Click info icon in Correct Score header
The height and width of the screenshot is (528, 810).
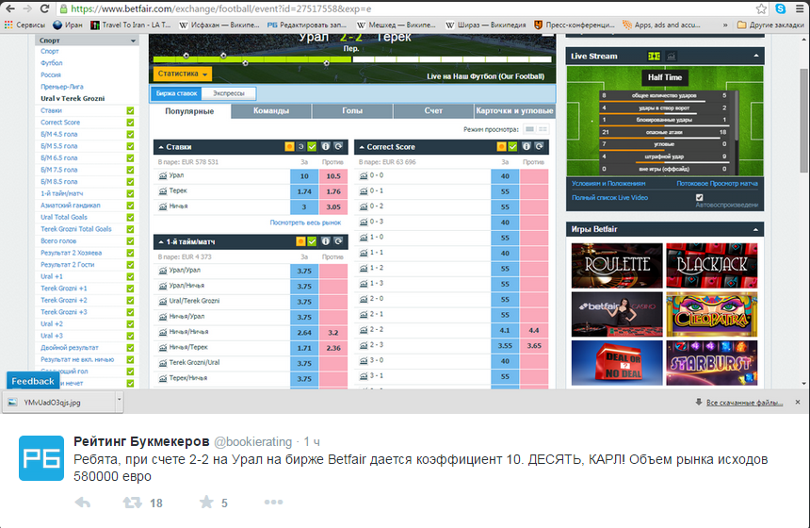tap(526, 147)
